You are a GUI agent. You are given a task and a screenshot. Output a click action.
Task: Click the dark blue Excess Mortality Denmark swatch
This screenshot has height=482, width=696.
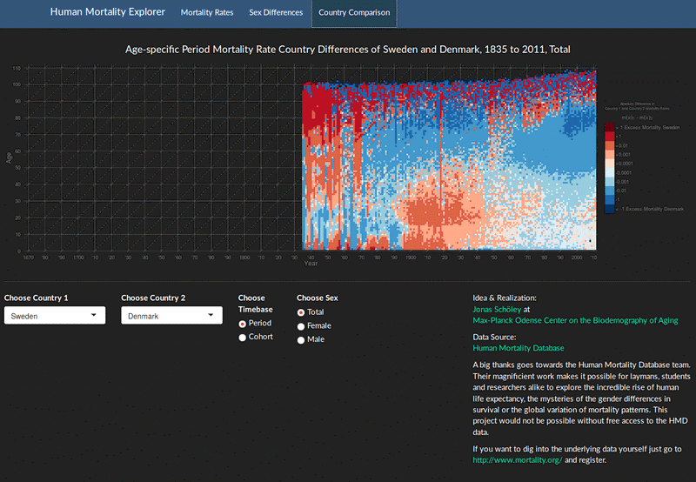pos(610,209)
